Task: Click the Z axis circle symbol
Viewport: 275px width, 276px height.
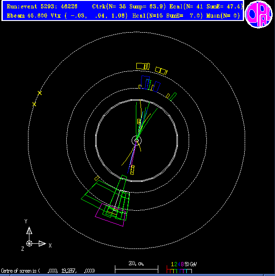Action: (29, 244)
